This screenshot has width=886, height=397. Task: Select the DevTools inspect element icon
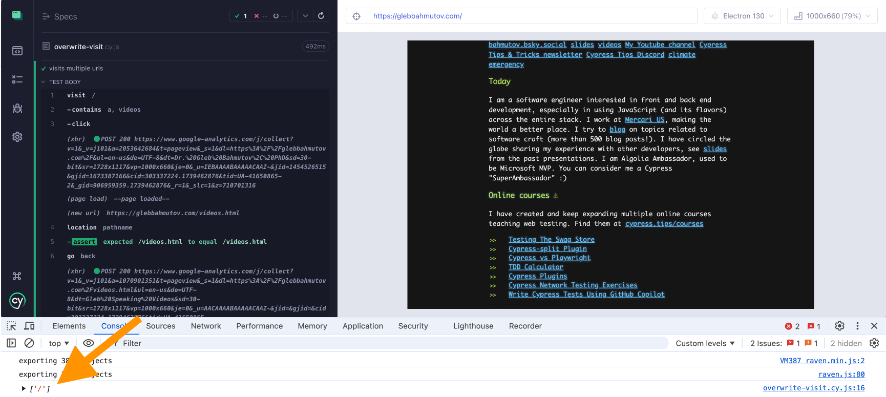11,326
